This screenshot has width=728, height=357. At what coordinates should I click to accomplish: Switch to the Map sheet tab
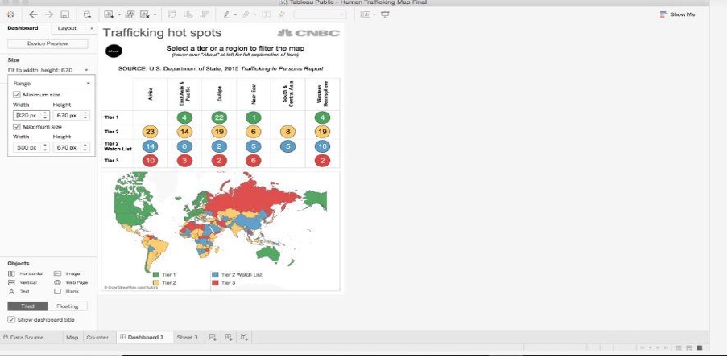[72, 337]
